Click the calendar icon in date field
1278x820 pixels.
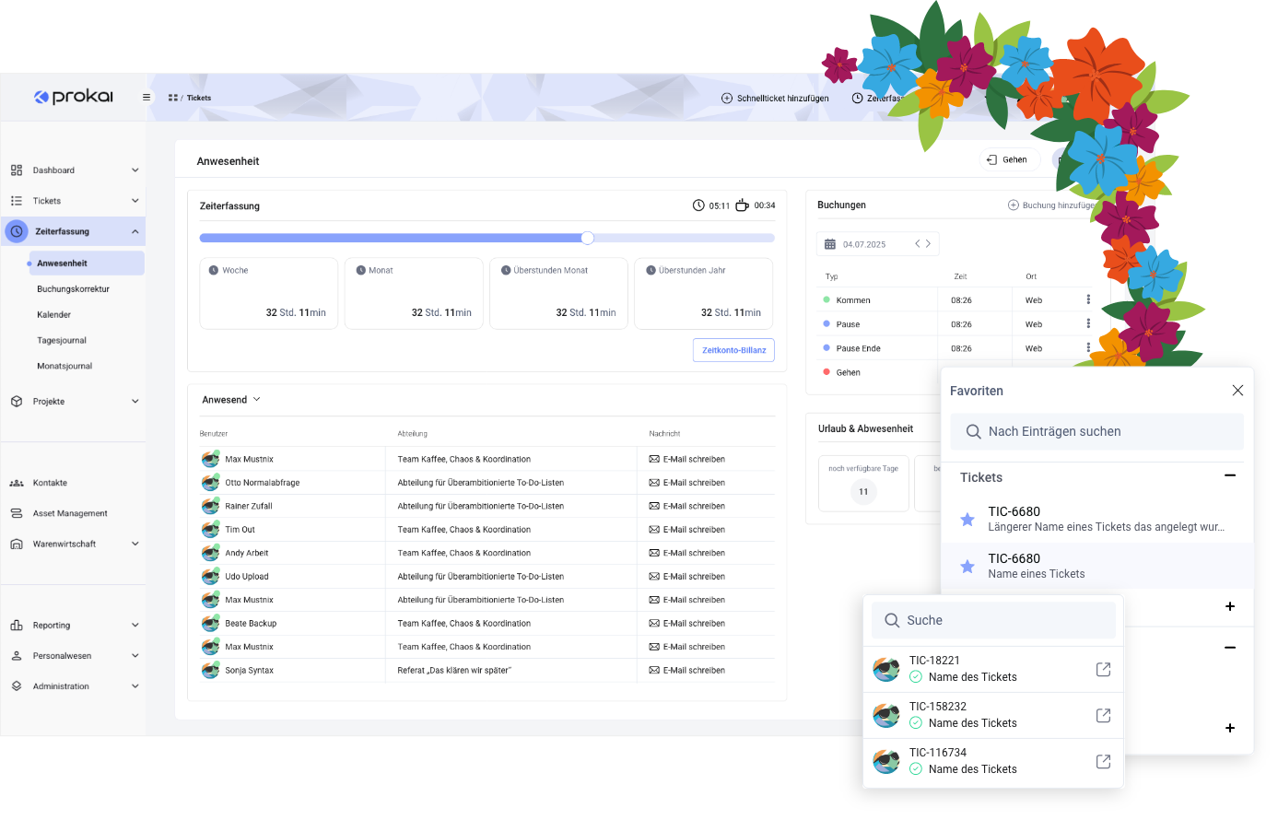pyautogui.click(x=830, y=244)
